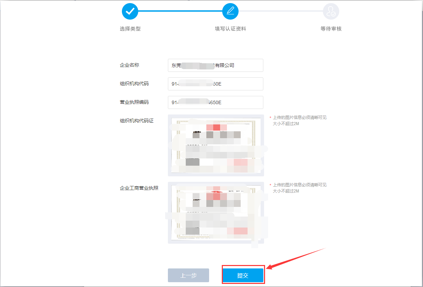Viewport: 423px width, 287px height.
Task: Select the 选择类型 step label
Action: (x=130, y=29)
